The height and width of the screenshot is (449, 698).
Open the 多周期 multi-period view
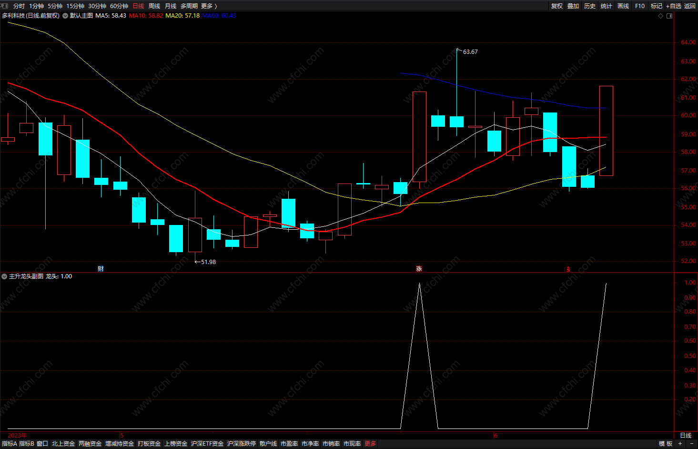[189, 6]
